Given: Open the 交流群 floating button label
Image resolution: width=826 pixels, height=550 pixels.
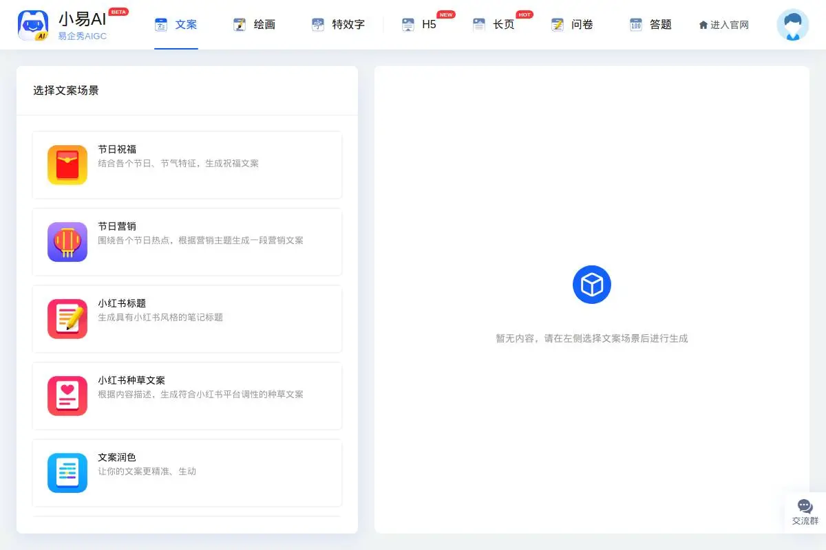Looking at the screenshot, I should pyautogui.click(x=805, y=521).
